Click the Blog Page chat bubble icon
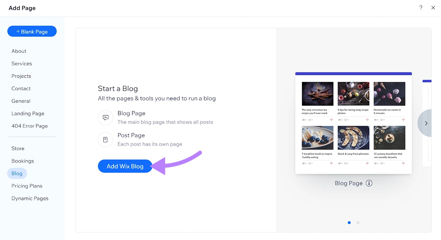The height and width of the screenshot is (240, 441). [x=106, y=118]
